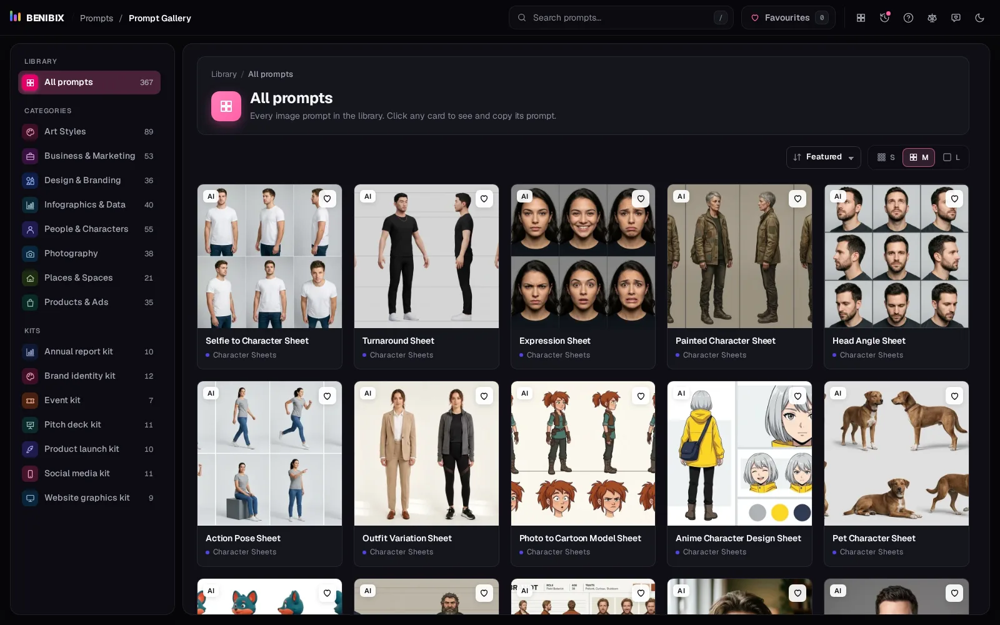The image size is (1000, 625).
Task: Click the Art Styles palette icon
Action: click(30, 132)
